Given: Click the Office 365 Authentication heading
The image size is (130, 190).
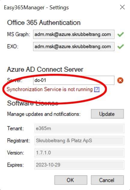Looking at the screenshot, I should [x=44, y=23].
